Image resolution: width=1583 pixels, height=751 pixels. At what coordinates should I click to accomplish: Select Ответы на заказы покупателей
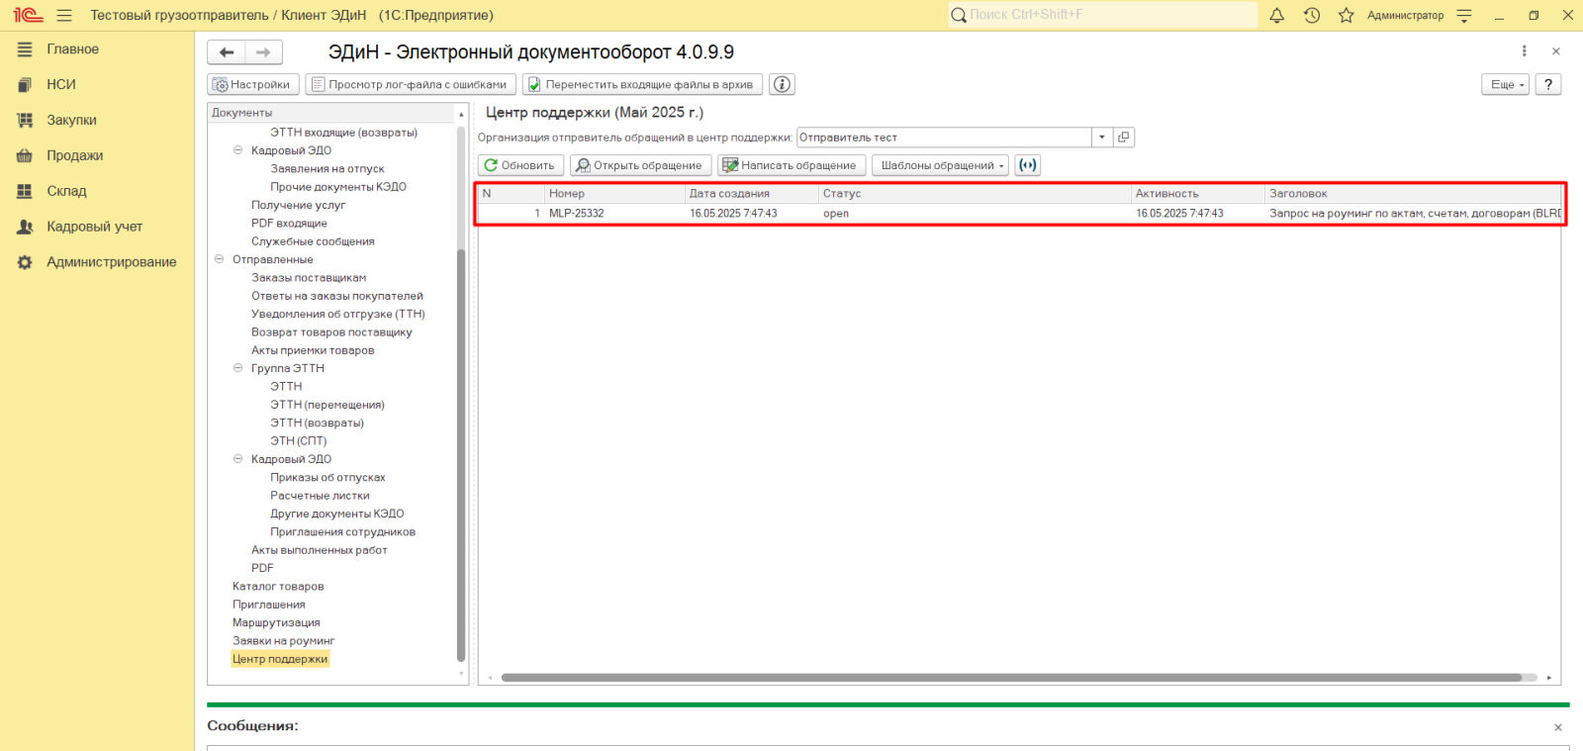pos(337,296)
